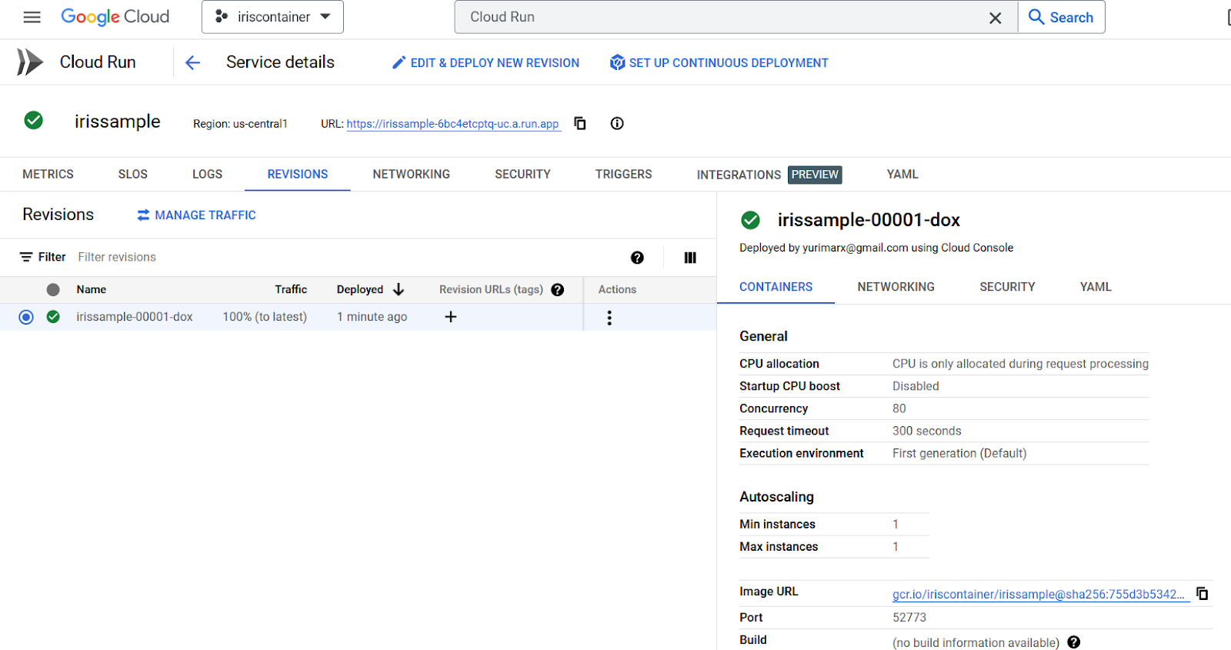The height and width of the screenshot is (650, 1231).
Task: Open column display options icon
Action: point(690,258)
